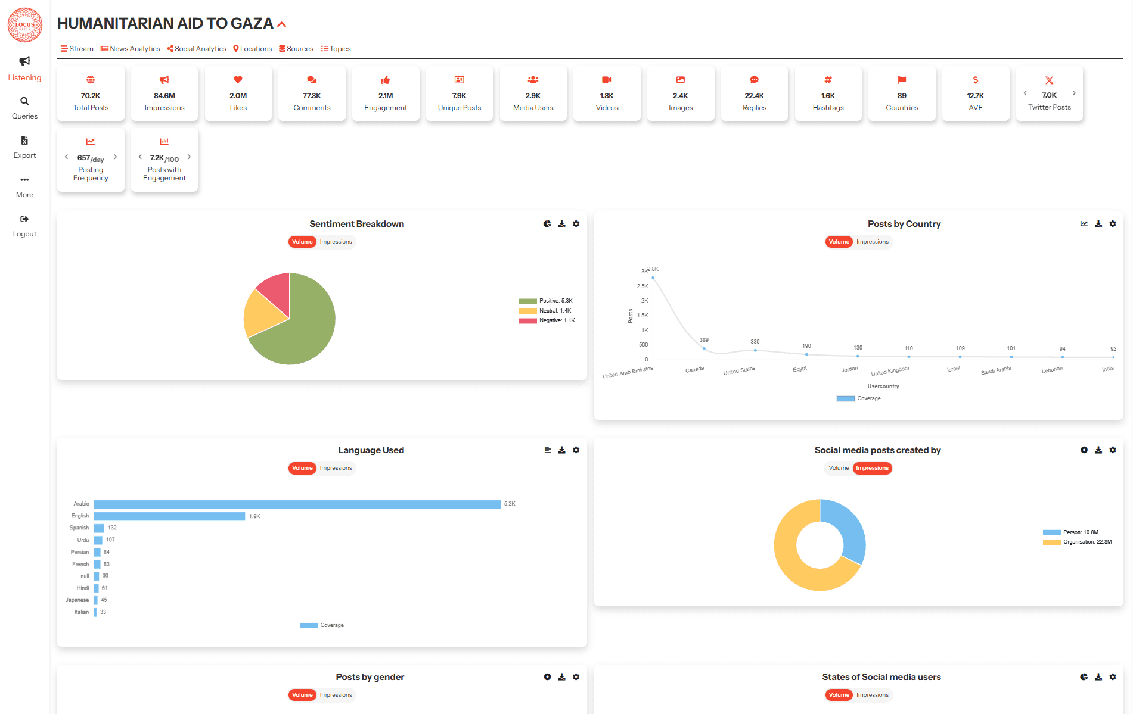1133x714 pixels.
Task: Collapse the Humanitarian Aid to Gaza header
Action: [x=282, y=24]
